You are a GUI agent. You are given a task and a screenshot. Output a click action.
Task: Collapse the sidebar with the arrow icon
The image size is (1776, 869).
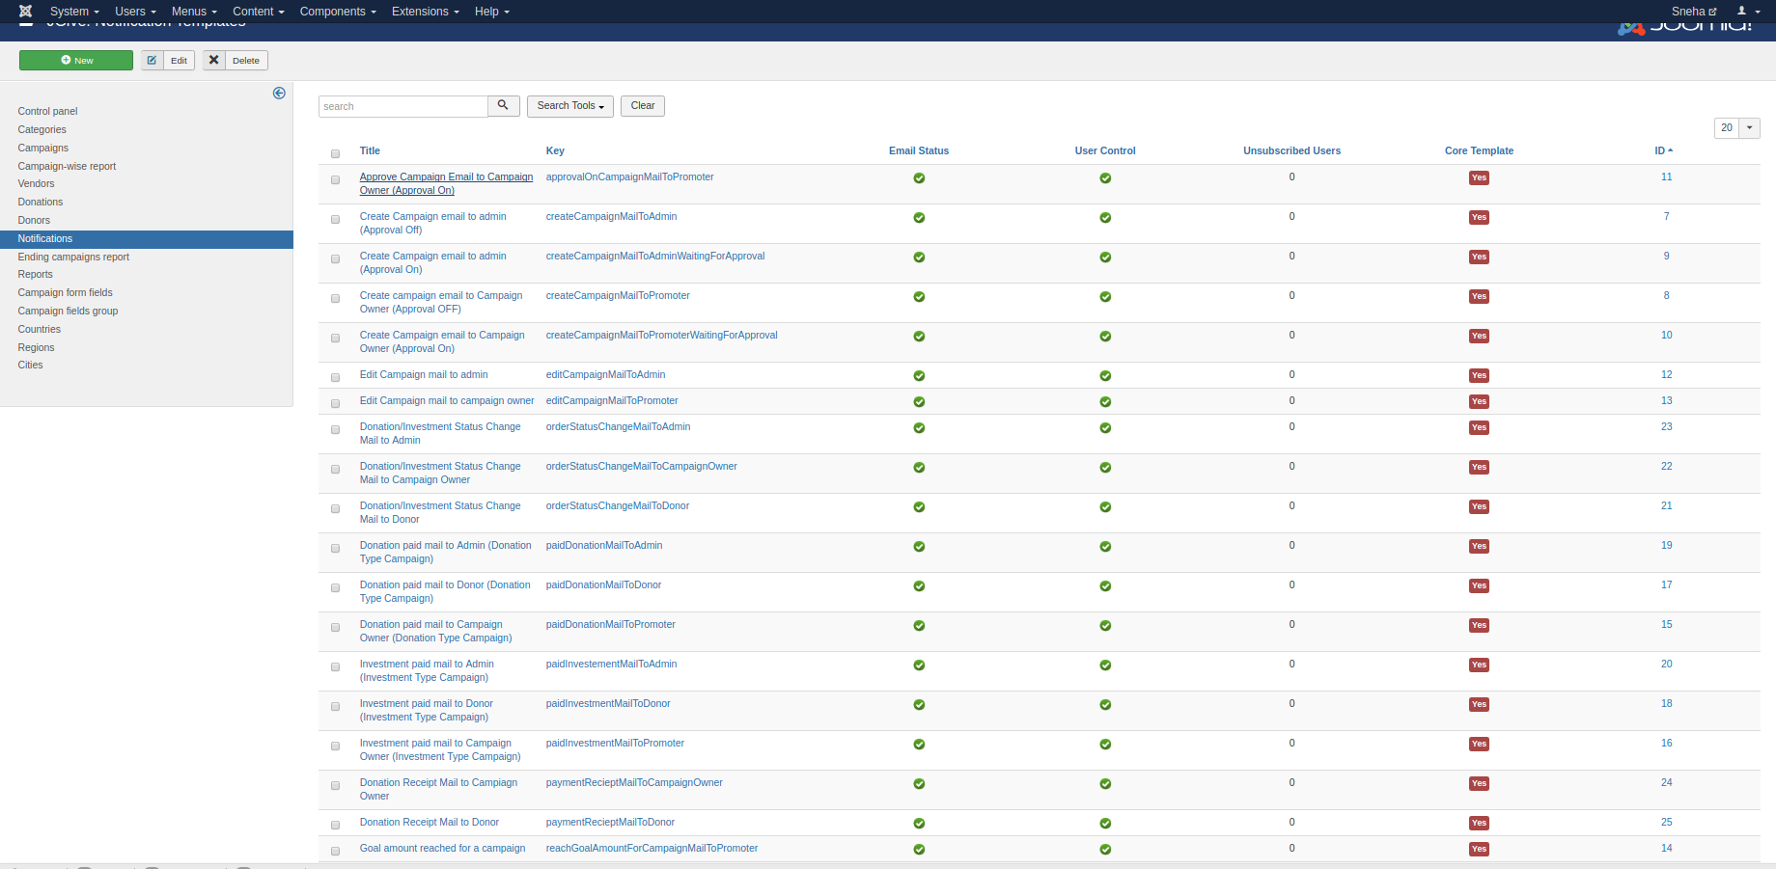[x=279, y=94]
